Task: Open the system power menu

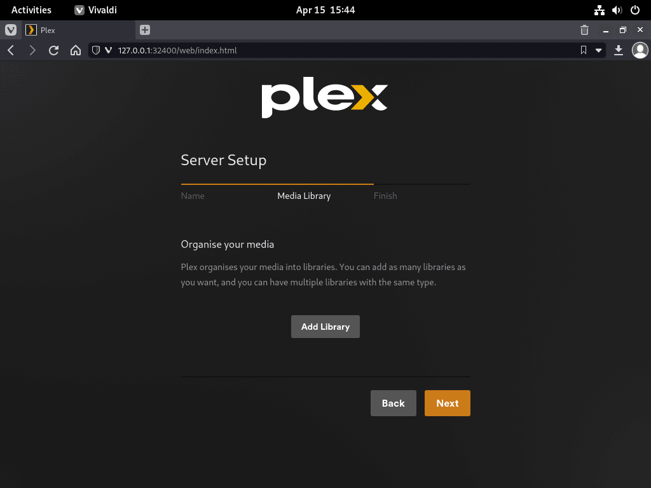Action: [635, 10]
